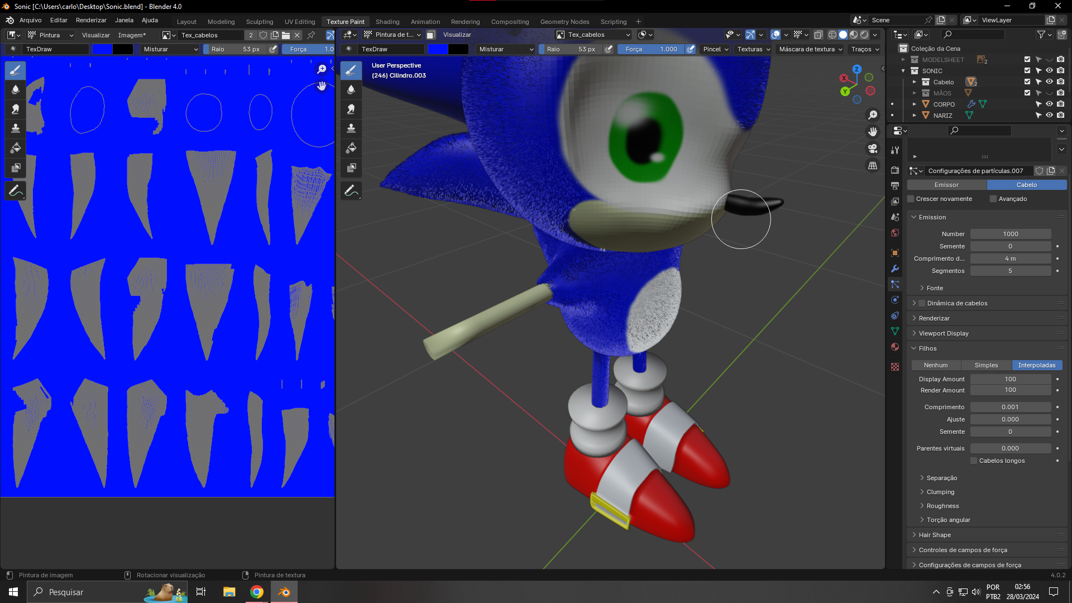This screenshot has height=603, width=1072.
Task: Switch to the Emissor particle type
Action: pos(946,185)
